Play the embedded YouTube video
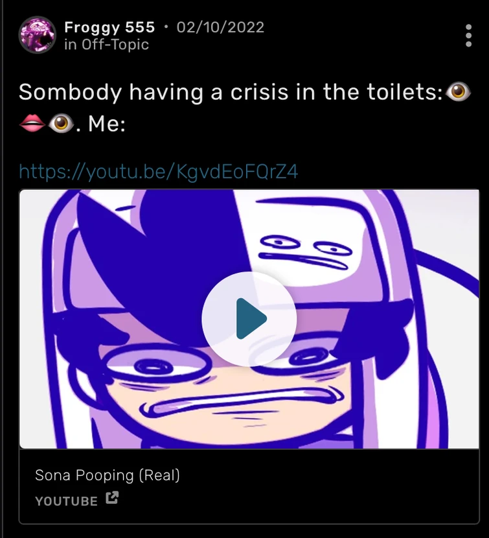Viewport: 489px width, 538px height. 249,318
